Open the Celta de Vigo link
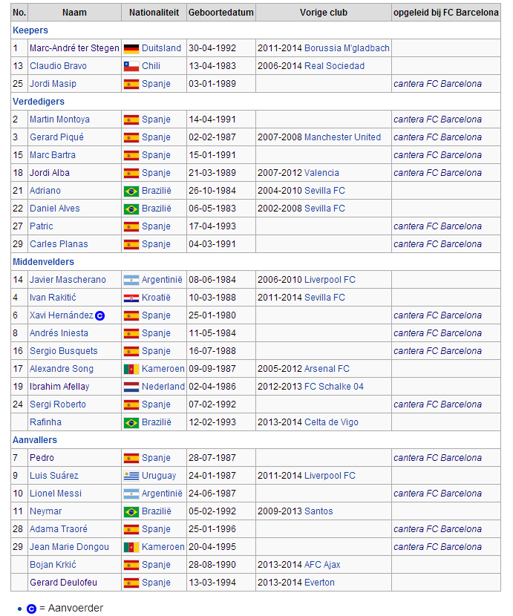Screen dimensions: 513x616 tap(331, 422)
